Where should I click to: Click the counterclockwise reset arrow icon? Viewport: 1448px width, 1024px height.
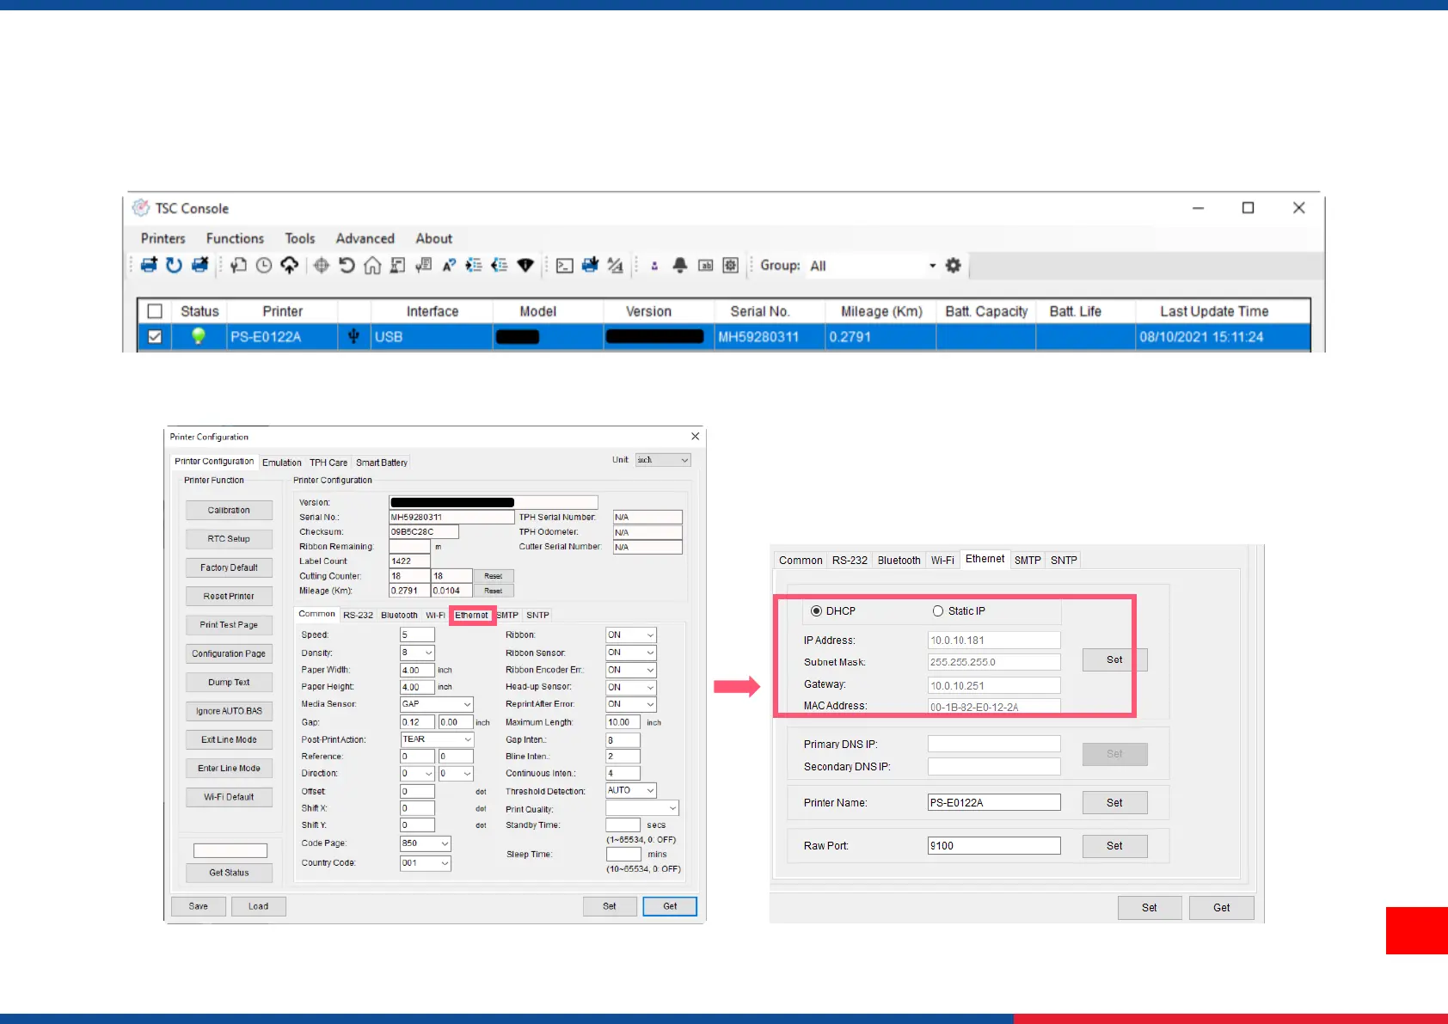pos(347,265)
